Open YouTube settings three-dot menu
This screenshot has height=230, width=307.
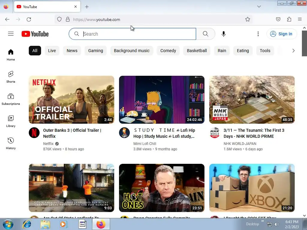[x=258, y=34]
